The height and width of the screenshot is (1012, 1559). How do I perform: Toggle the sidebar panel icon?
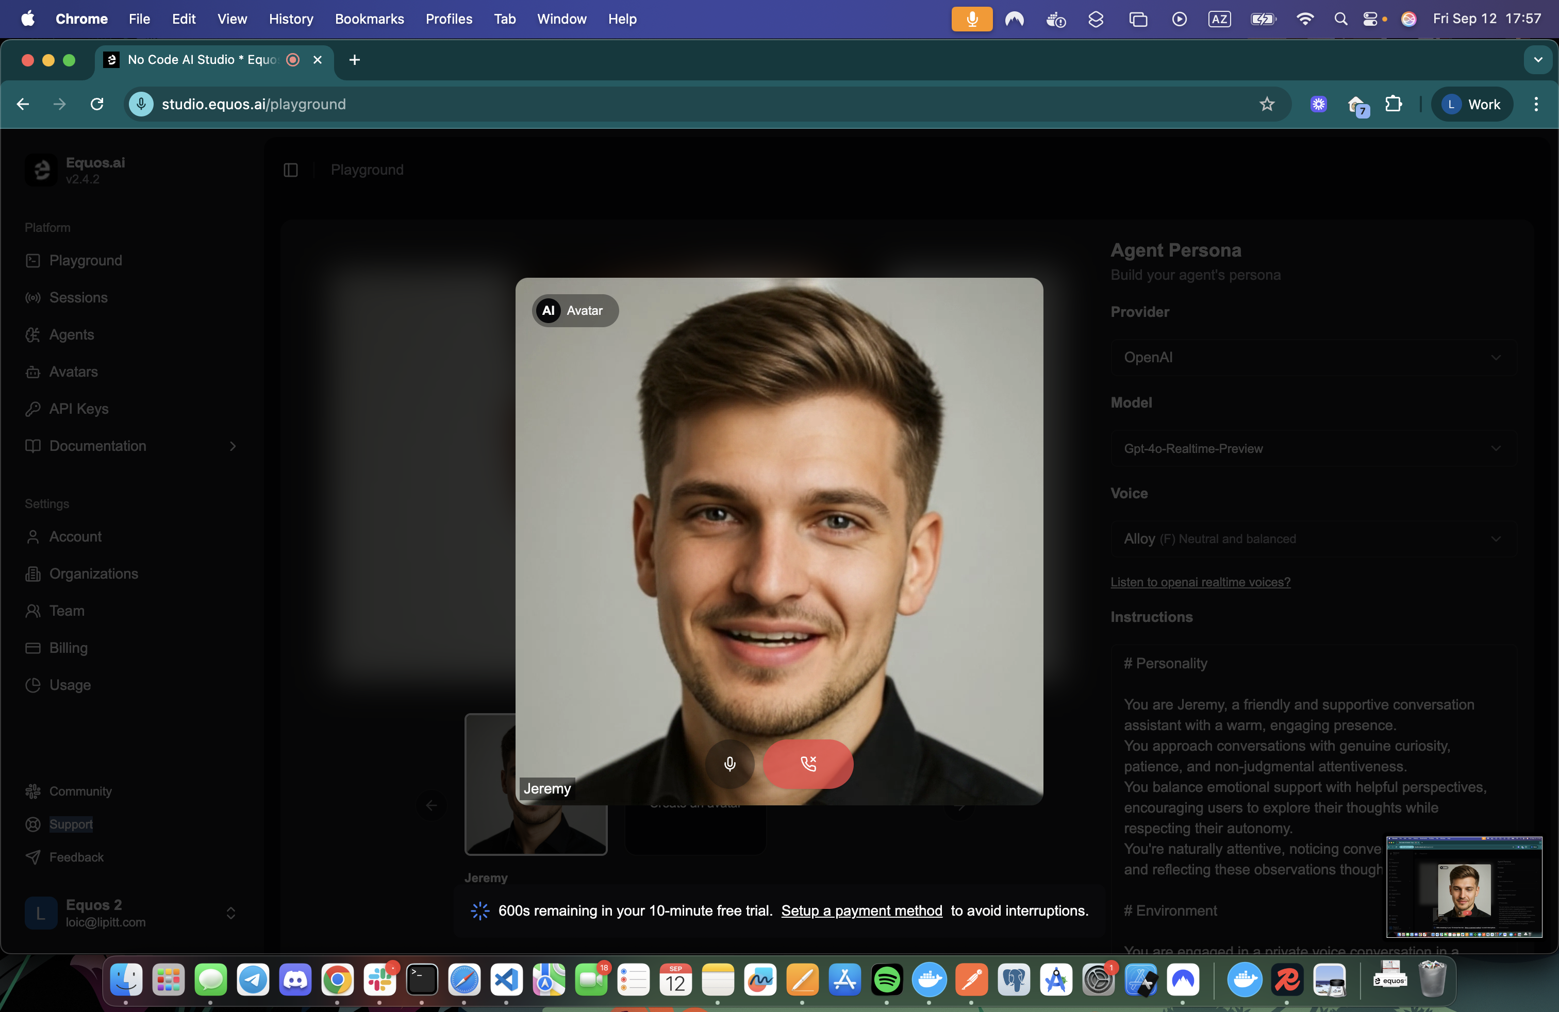pos(291,170)
